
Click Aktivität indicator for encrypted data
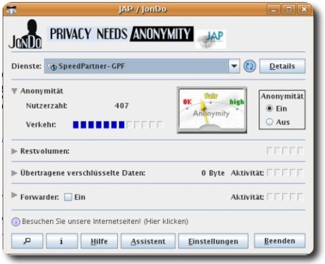coord(285,172)
